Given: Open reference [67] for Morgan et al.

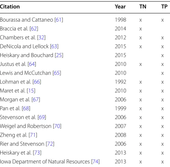Looking at the screenshot, I should coord(36,100).
